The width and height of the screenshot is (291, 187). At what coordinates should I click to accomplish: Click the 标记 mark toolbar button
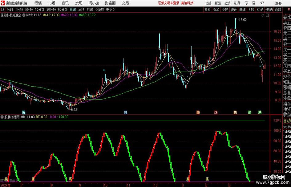[260, 10]
